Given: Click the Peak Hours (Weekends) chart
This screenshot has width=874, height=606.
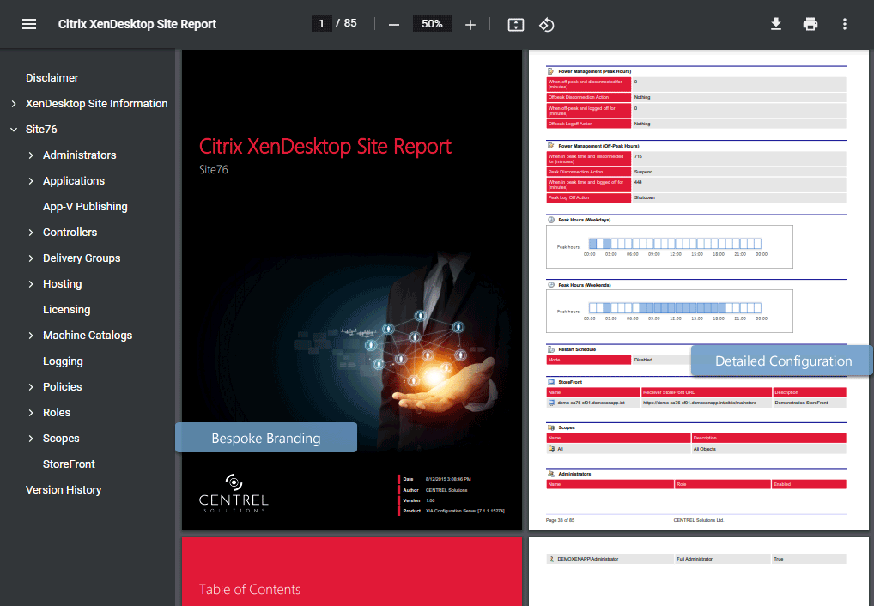Looking at the screenshot, I should coord(670,311).
